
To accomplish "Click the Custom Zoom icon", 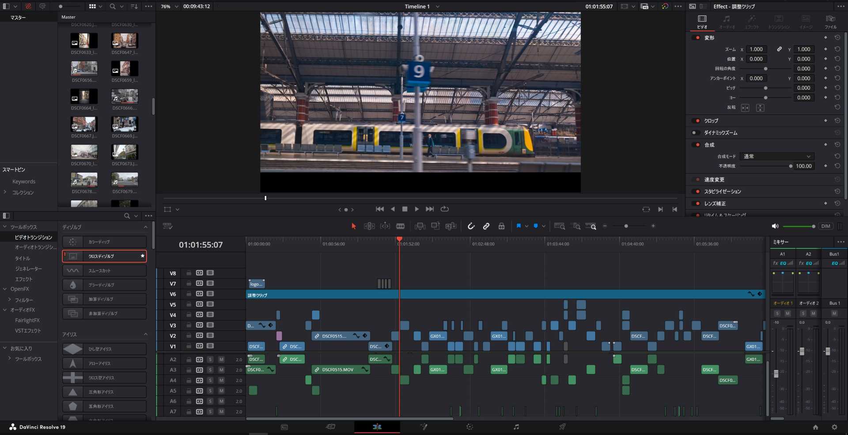I will (591, 226).
